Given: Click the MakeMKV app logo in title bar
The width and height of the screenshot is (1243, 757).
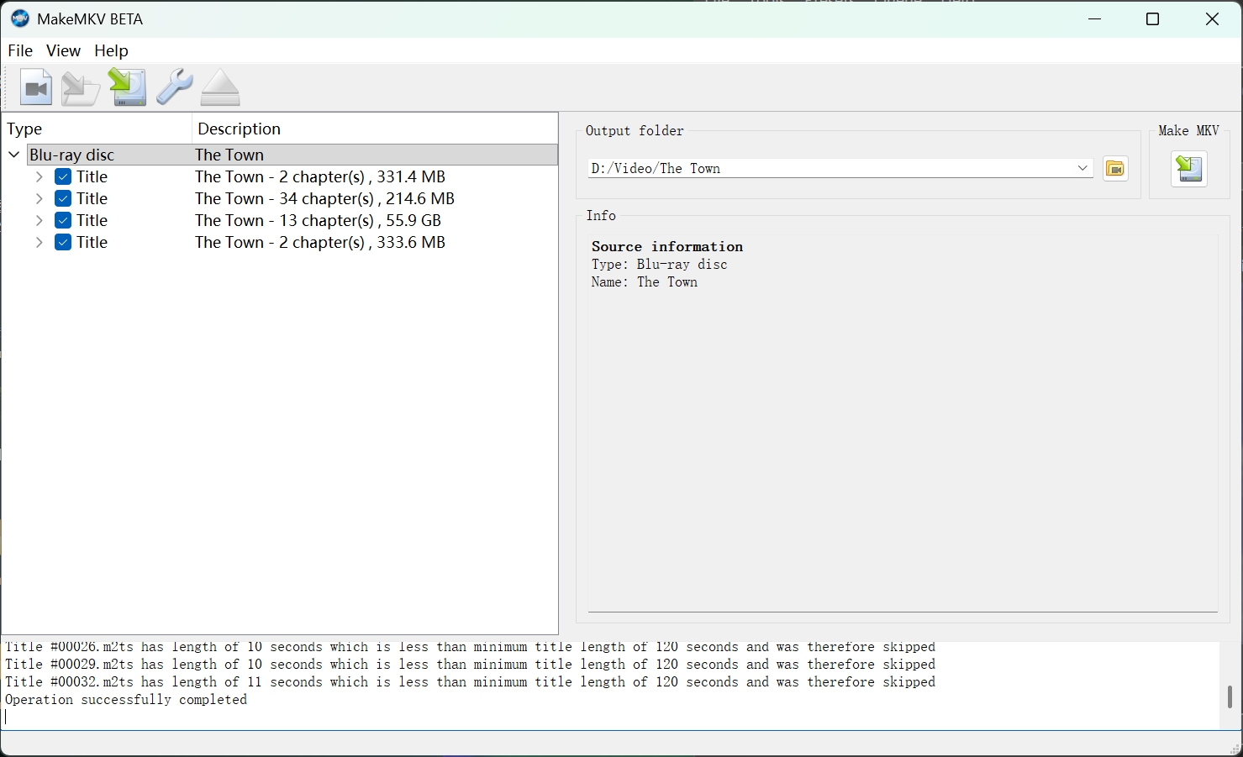Looking at the screenshot, I should point(20,18).
